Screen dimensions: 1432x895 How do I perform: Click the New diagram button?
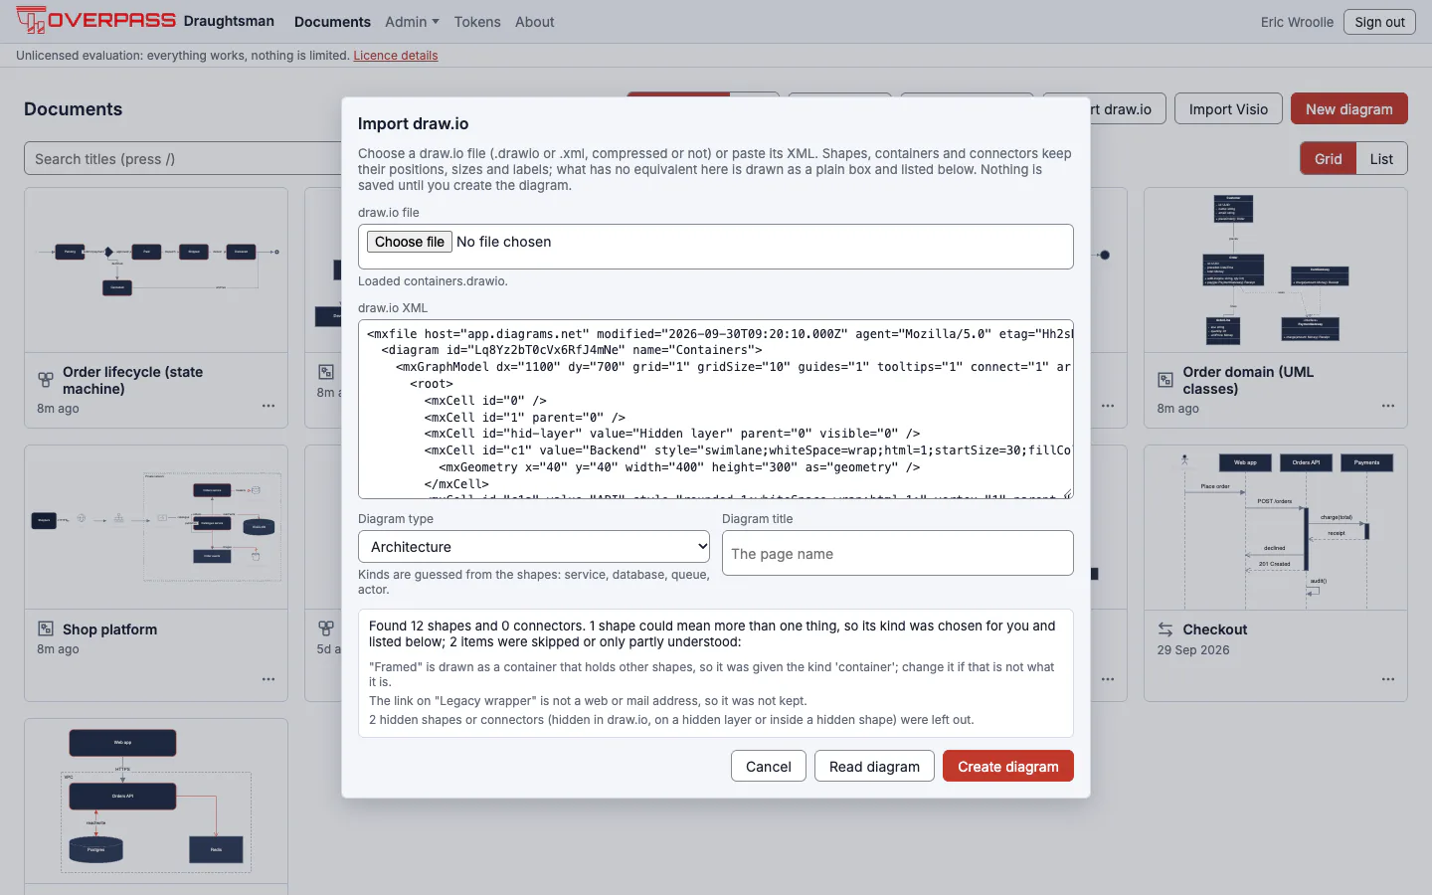[1349, 109]
